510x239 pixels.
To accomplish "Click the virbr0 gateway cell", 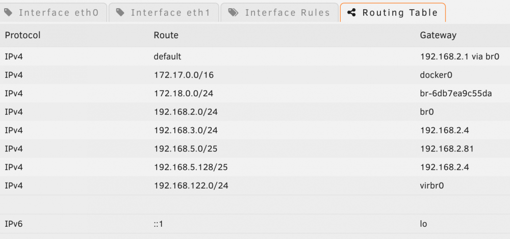I will point(432,185).
